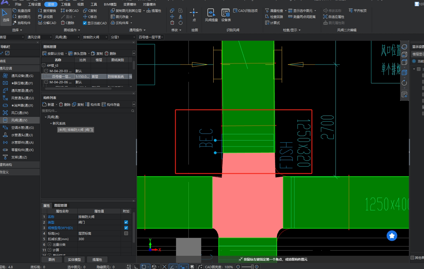Click 检查回路 check circuit tool
Image resolution: width=424 pixels, height=269 pixels.
pyautogui.click(x=274, y=17)
